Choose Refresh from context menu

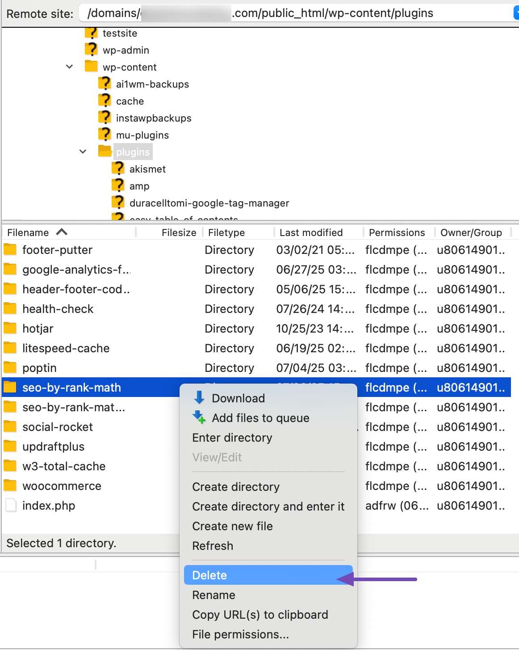268,545
